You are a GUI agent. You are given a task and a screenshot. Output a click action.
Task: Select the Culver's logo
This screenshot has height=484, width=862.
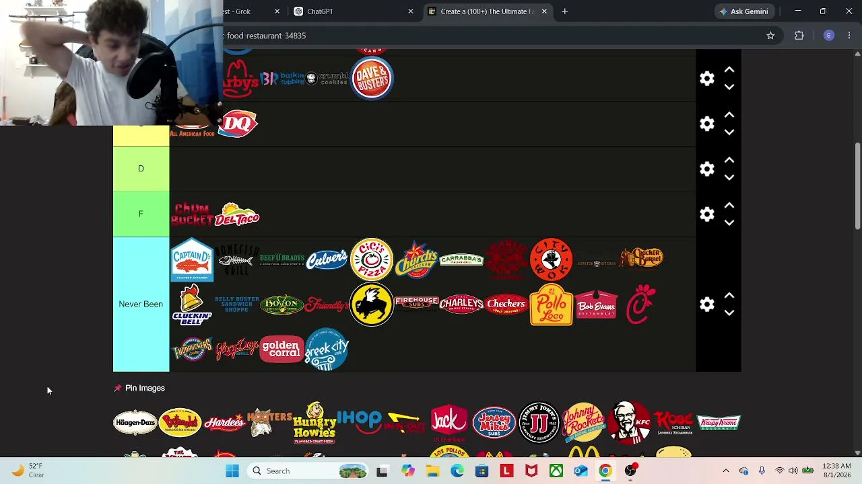coord(327,259)
